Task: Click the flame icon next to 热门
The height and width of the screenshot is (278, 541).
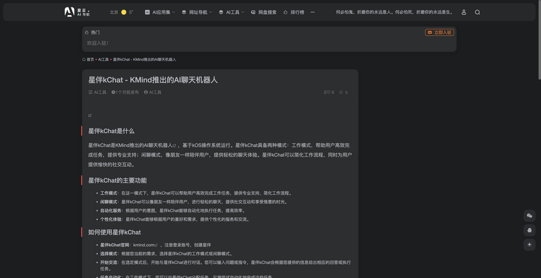Action: pos(87,32)
